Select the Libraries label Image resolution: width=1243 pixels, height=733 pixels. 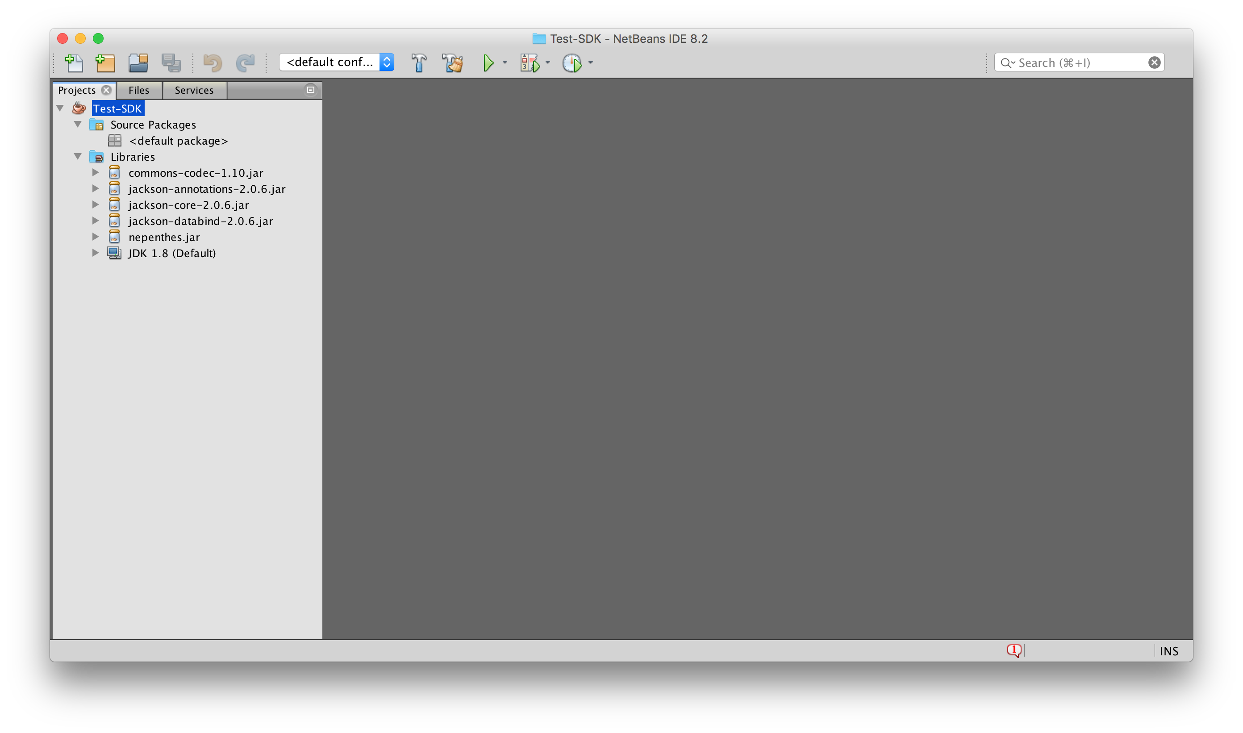pyautogui.click(x=133, y=157)
